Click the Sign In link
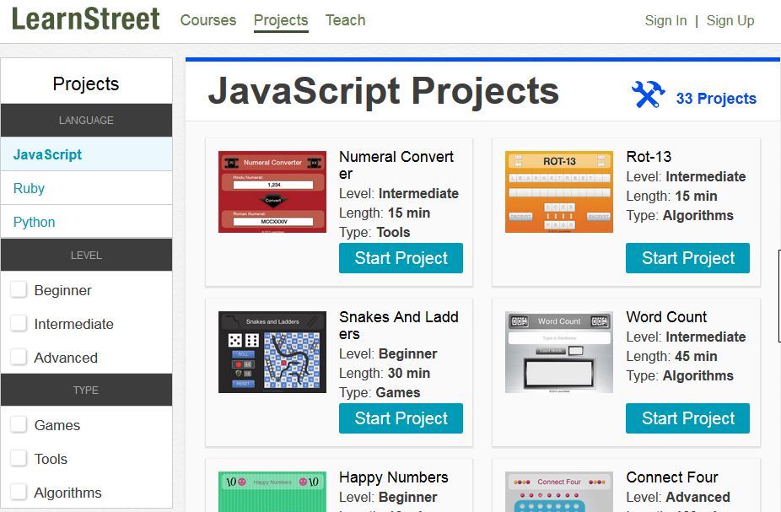 (x=665, y=20)
